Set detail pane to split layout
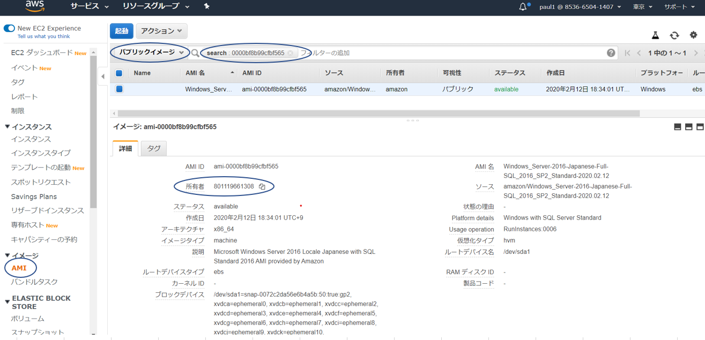 [x=689, y=127]
